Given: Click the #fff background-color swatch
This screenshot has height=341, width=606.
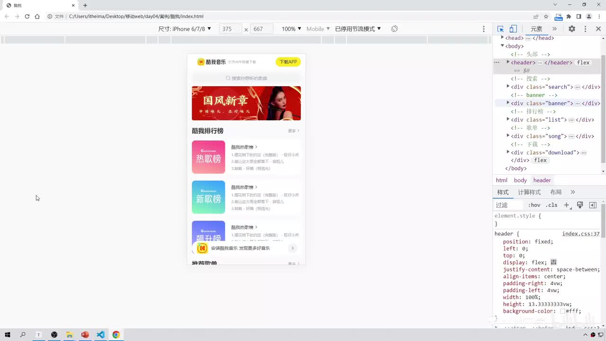Looking at the screenshot, I should [x=562, y=311].
